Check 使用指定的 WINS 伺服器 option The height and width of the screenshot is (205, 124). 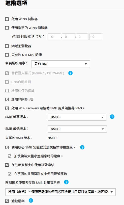tap(7, 28)
